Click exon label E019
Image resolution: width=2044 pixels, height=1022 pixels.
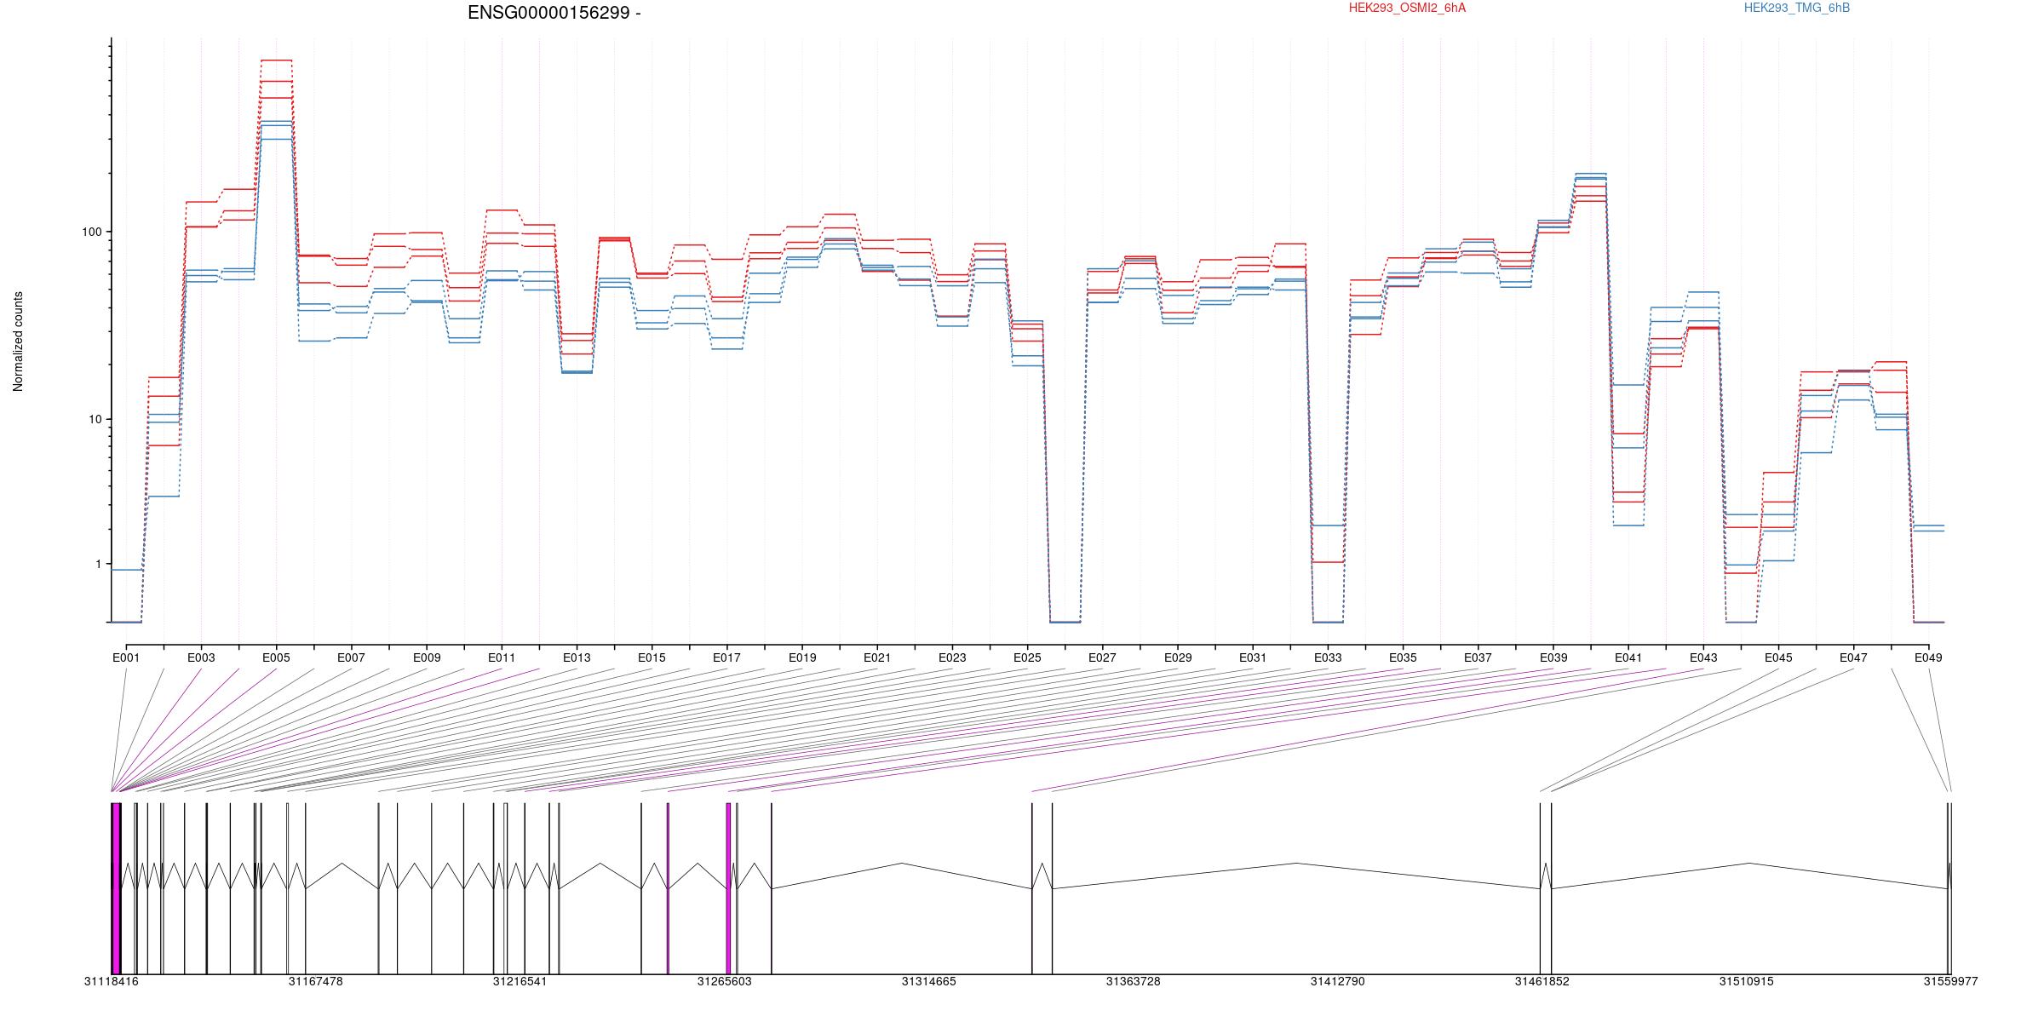click(x=802, y=657)
